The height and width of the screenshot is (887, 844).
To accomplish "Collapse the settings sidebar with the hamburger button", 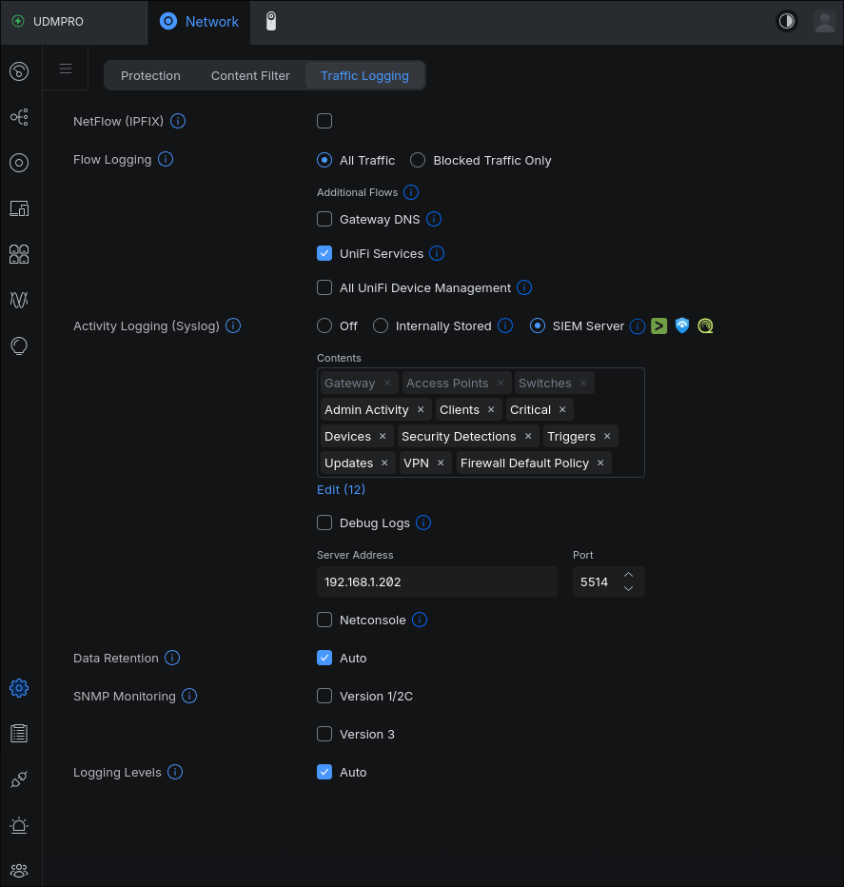I will tap(65, 68).
